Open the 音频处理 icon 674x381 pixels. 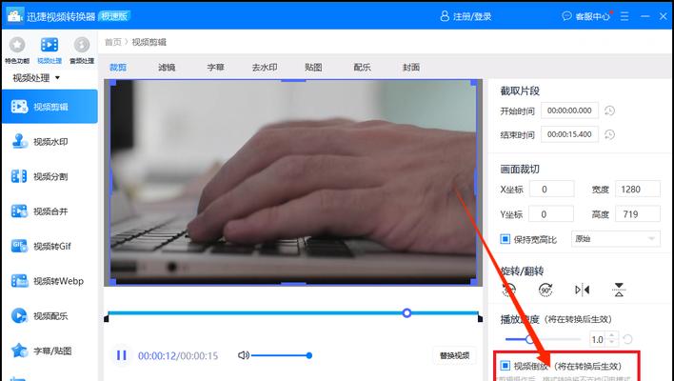tap(82, 45)
